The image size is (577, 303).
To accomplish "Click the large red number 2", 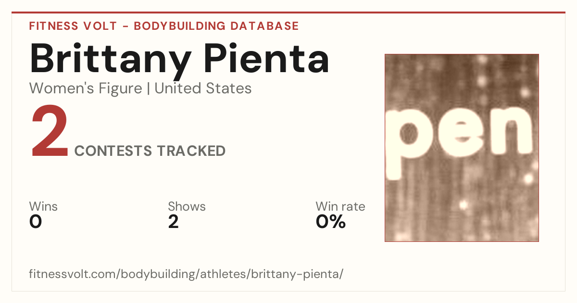I will tap(50, 132).
